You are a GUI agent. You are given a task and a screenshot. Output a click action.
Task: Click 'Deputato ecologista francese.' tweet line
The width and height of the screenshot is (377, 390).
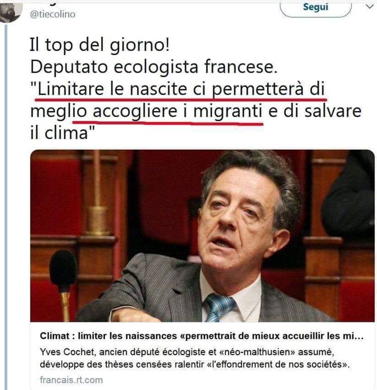tap(154, 67)
